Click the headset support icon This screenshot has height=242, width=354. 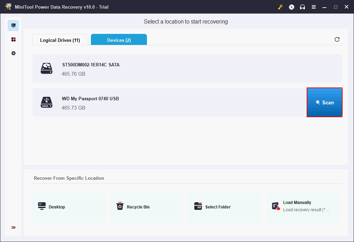(x=302, y=7)
